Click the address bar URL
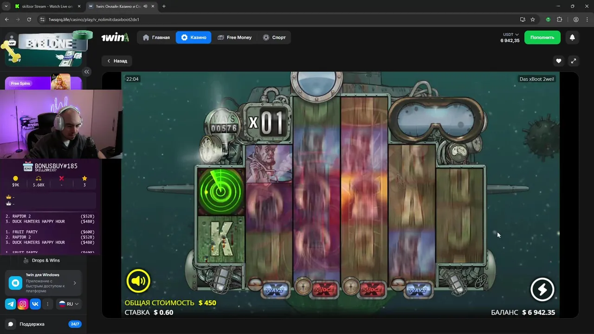This screenshot has width=594, height=334. pos(94,19)
